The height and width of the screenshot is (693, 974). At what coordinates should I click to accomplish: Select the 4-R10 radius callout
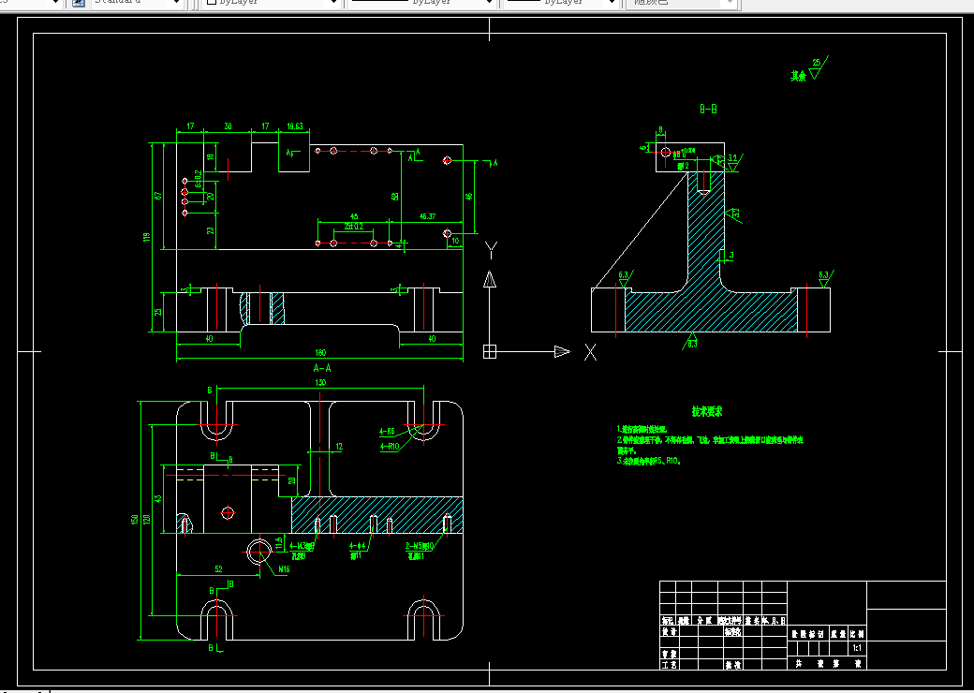click(390, 447)
